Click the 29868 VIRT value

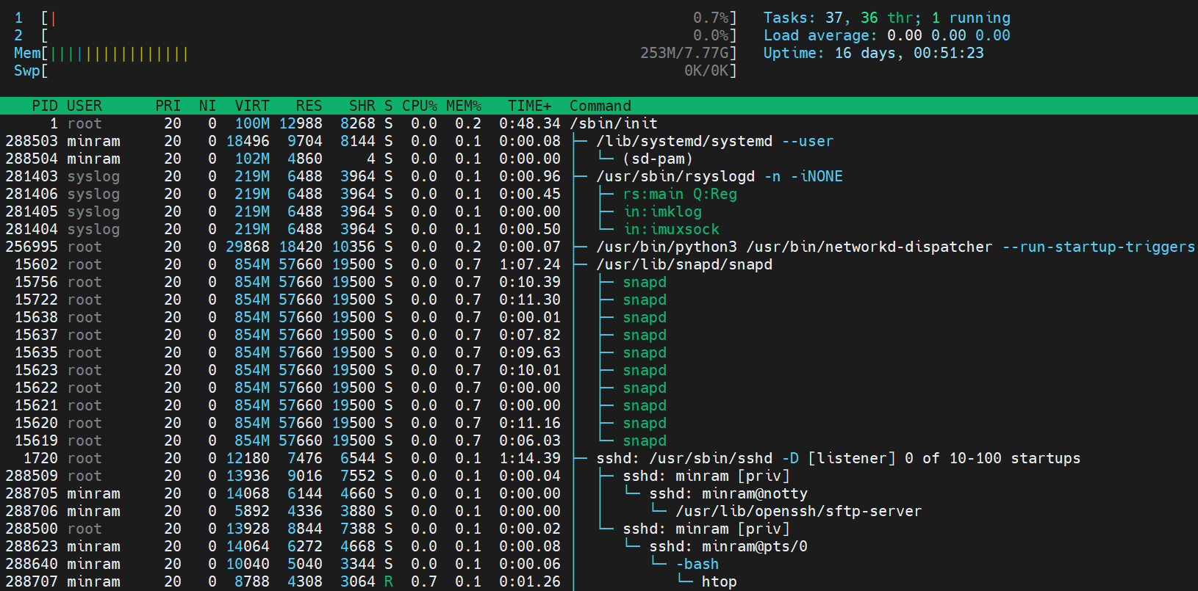[248, 247]
